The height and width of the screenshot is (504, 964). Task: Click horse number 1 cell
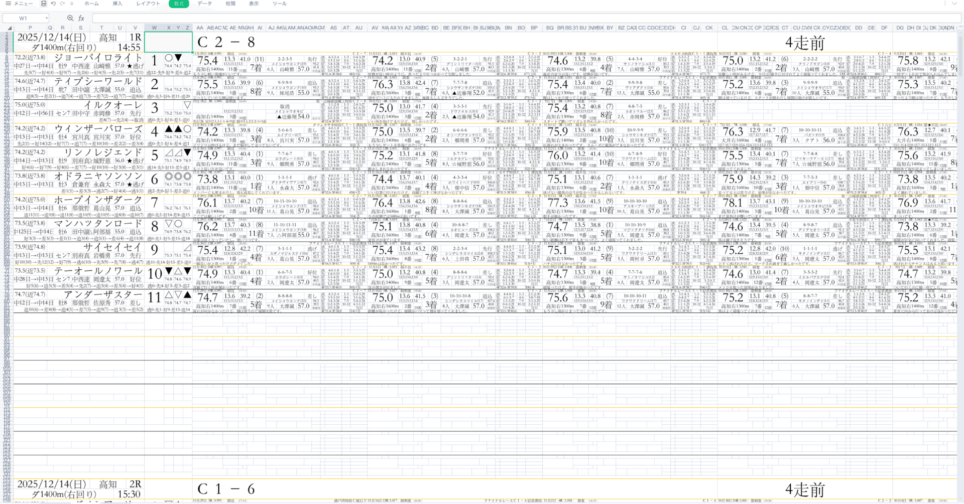[x=154, y=61]
